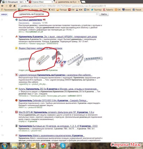Screen dimensions: 143x149
Task: Open Google Chrome from the taskbar
Action: 43,146
